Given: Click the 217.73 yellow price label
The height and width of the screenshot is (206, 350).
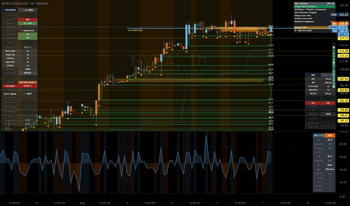Looking at the screenshot, I should [x=344, y=38].
